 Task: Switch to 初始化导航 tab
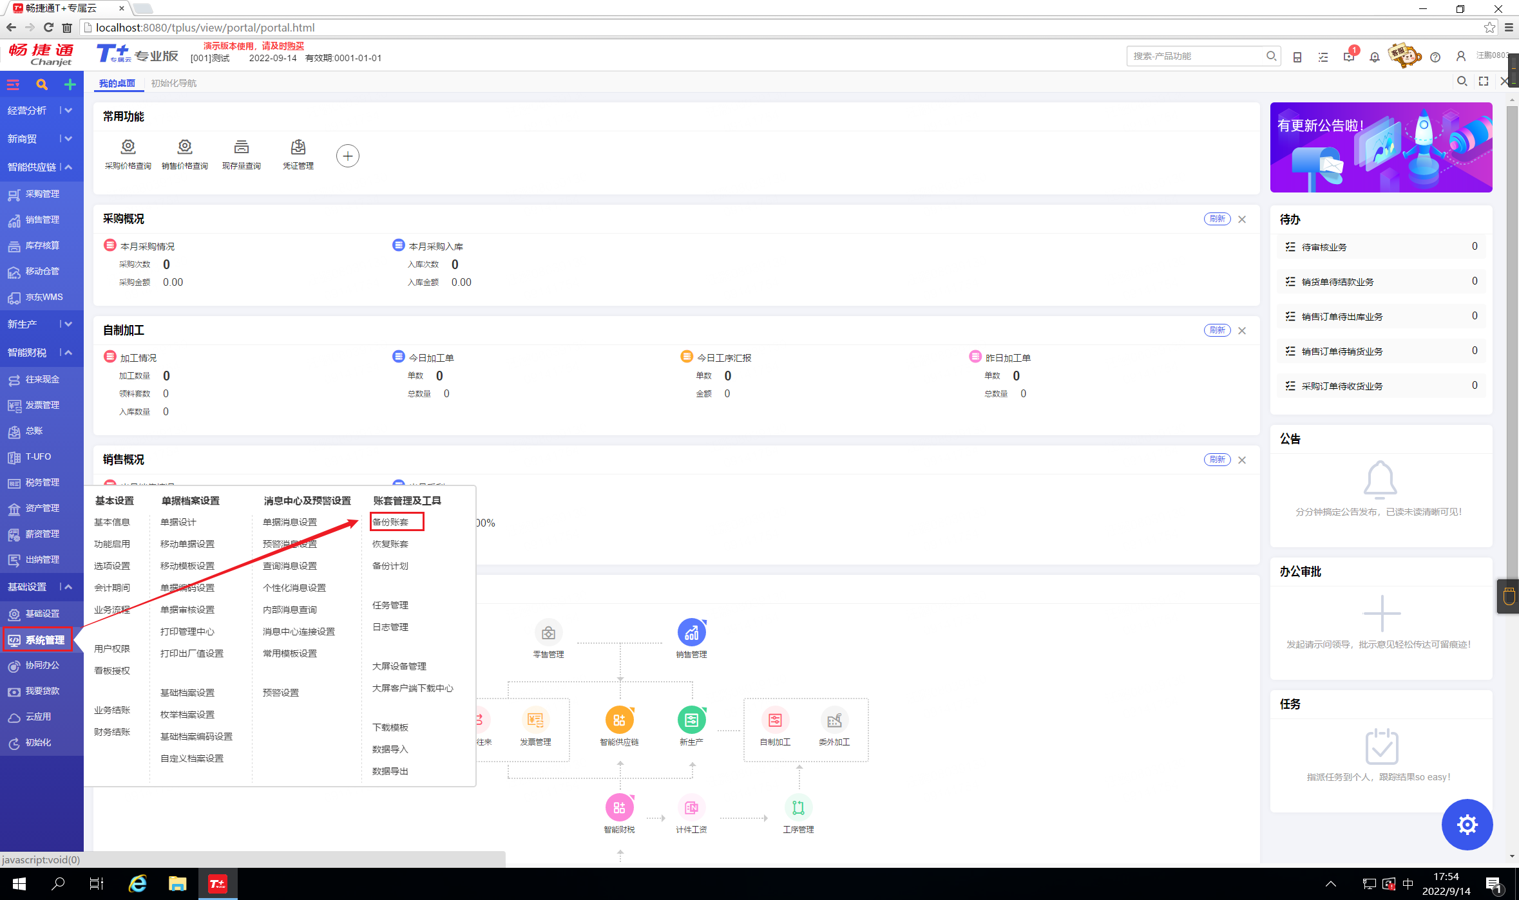[174, 83]
